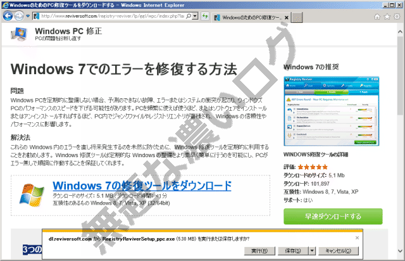Go forward with the browser Forward arrow
The height and width of the screenshot is (261, 405).
pyautogui.click(x=19, y=16)
